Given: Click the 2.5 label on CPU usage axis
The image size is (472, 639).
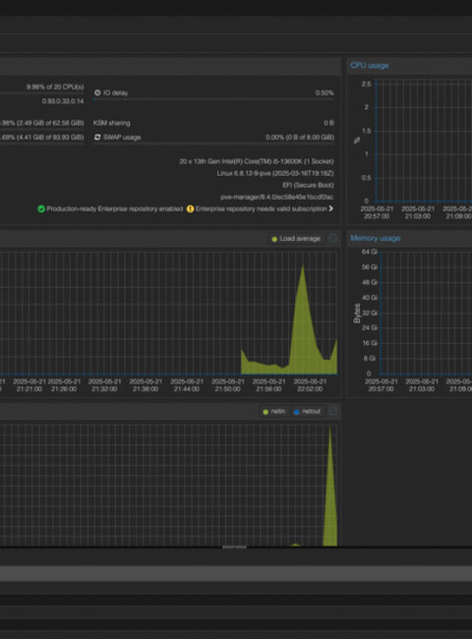Looking at the screenshot, I should pos(366,84).
